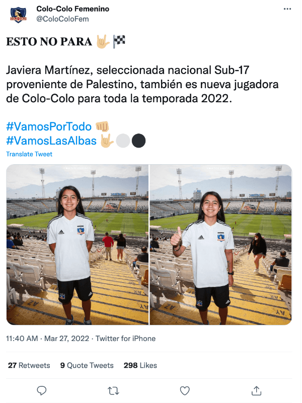Click Translate Tweet
The image size is (302, 403).
pos(29,154)
